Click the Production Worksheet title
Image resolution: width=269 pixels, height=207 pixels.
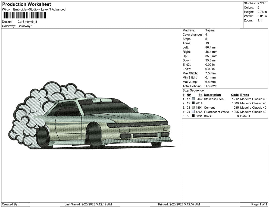pyautogui.click(x=26, y=4)
